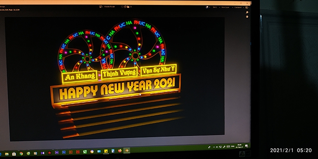Click the New Image icon in header
The width and height of the screenshot is (318, 159).
pyautogui.click(x=125, y=7)
